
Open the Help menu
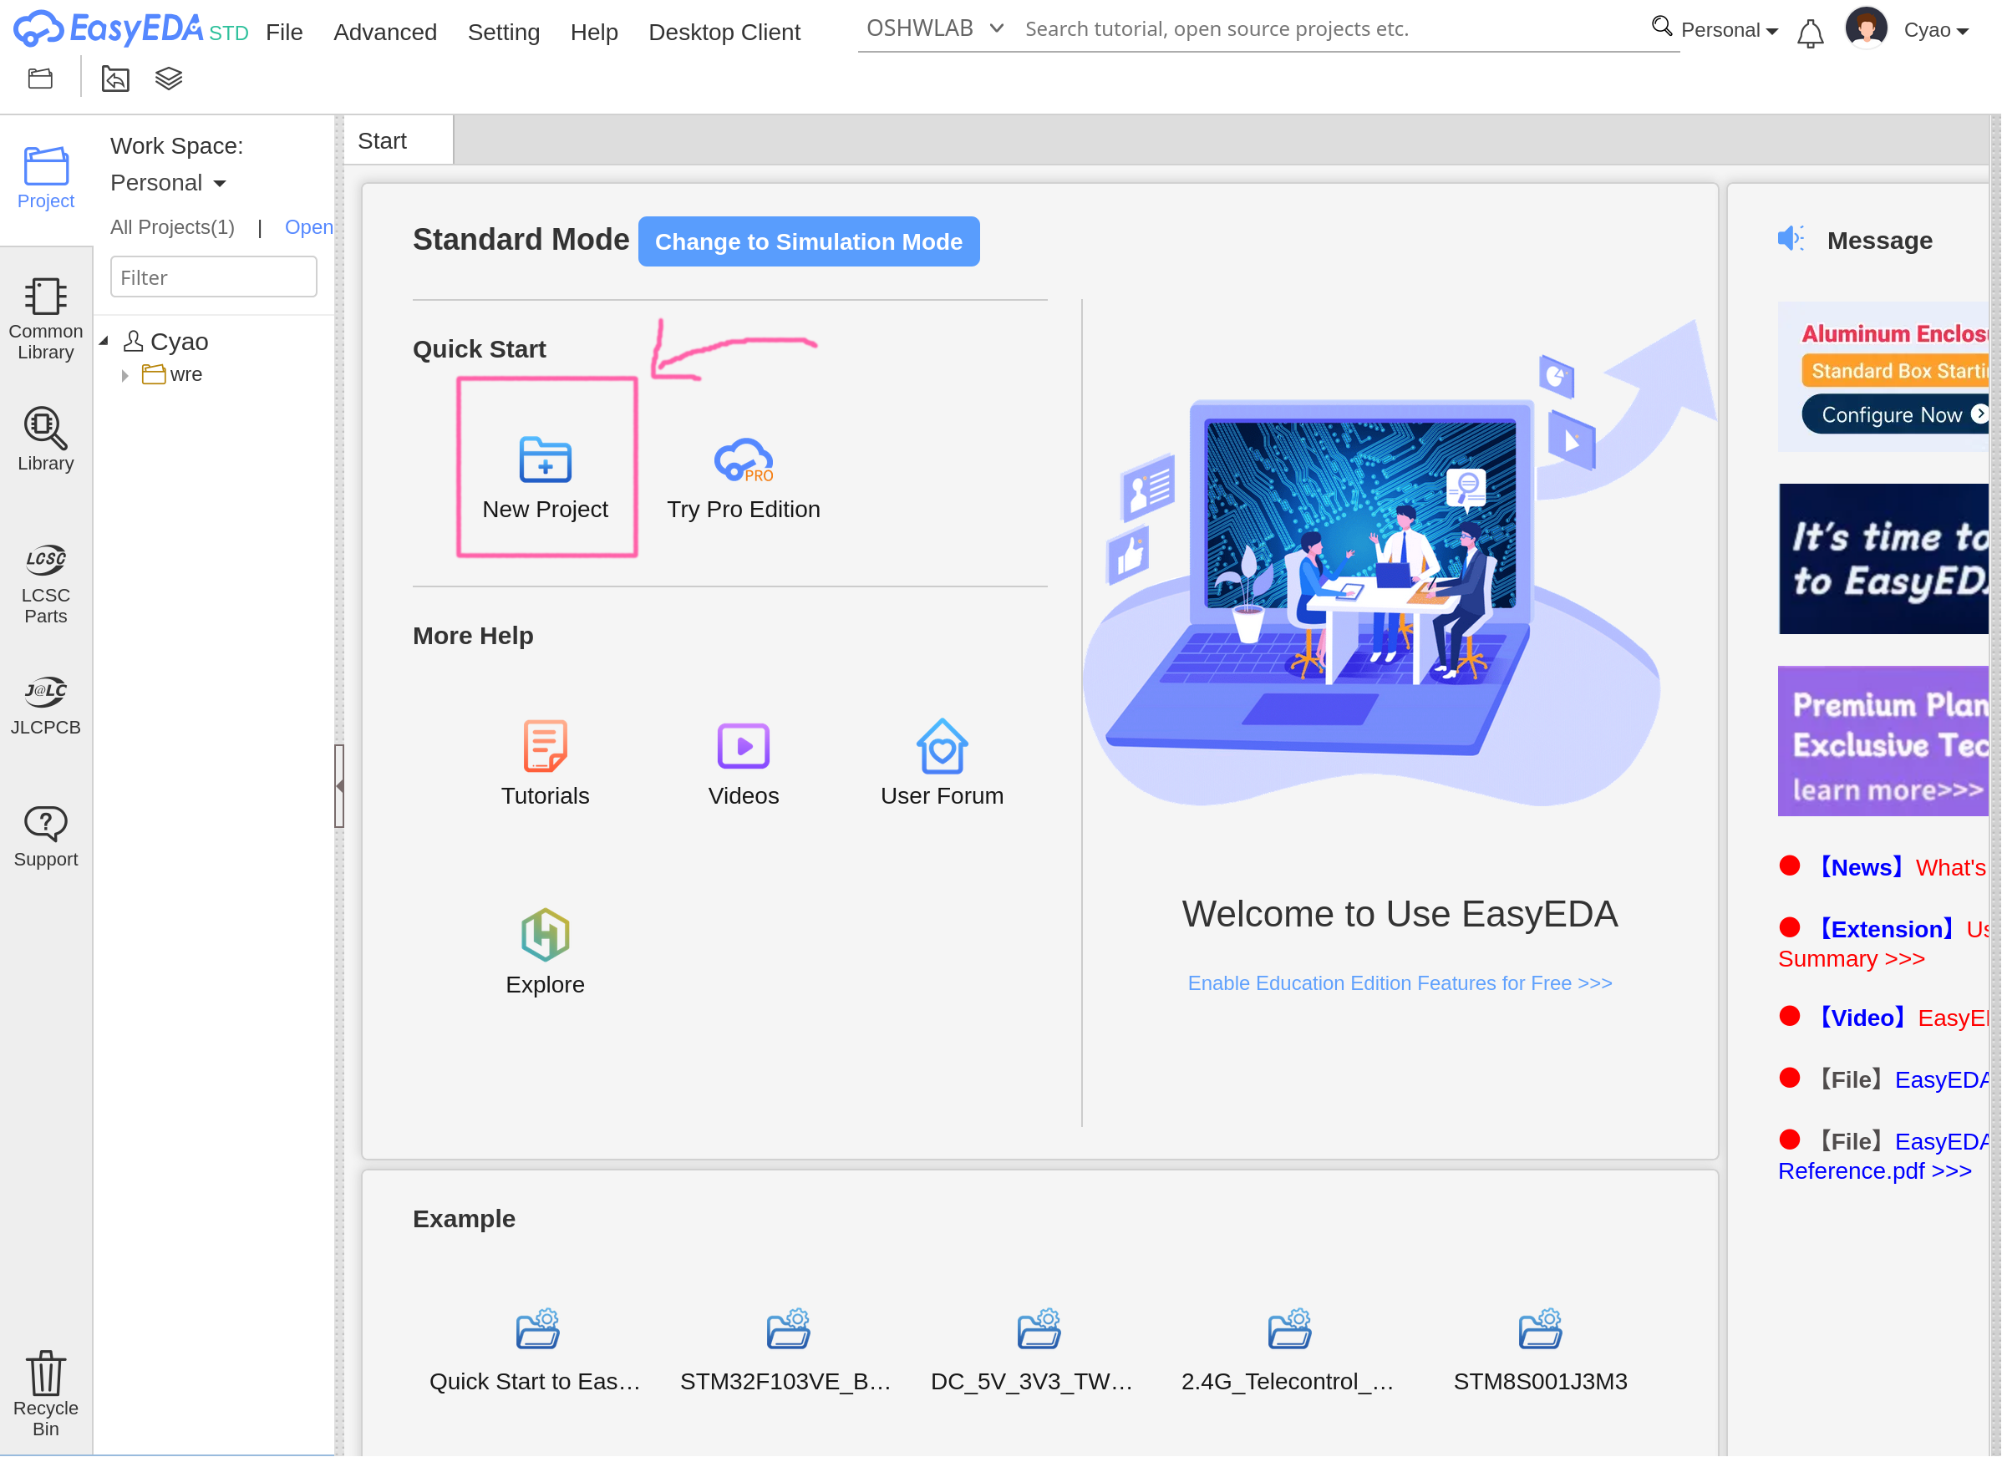[594, 33]
